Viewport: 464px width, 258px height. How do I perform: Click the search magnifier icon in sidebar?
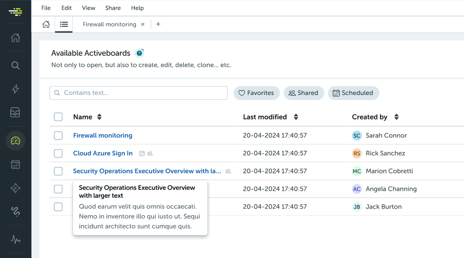(x=15, y=65)
